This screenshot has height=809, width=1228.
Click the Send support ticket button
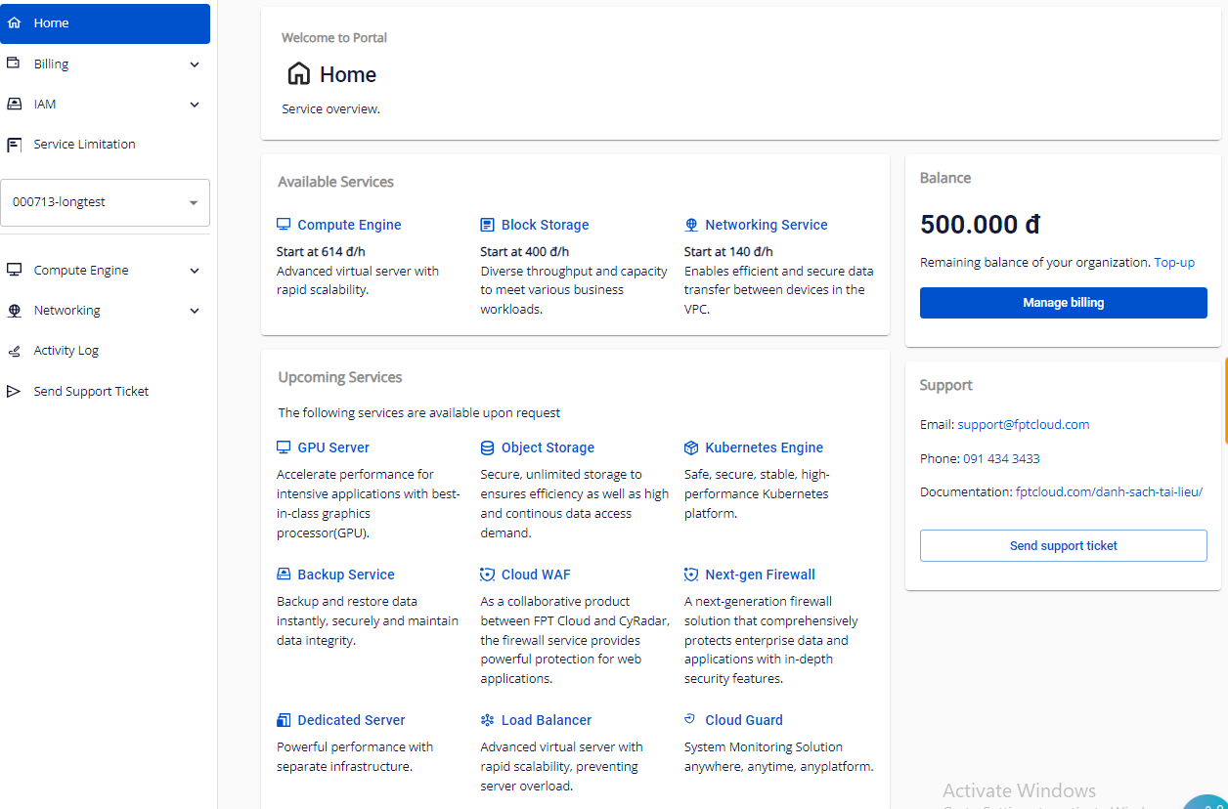1063,546
